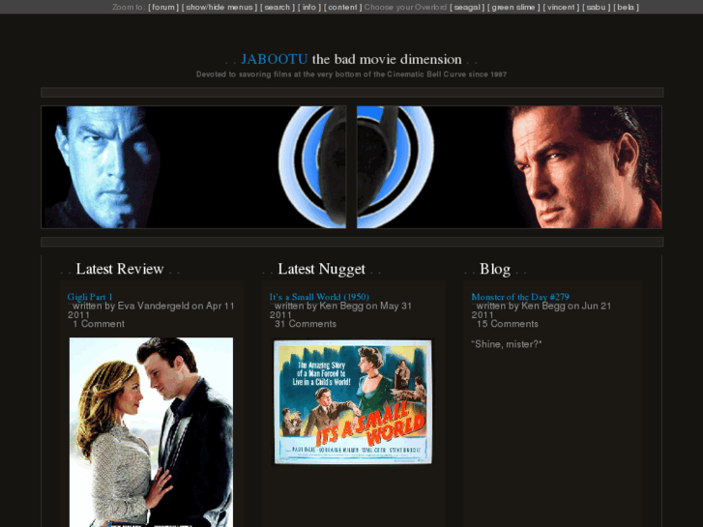The height and width of the screenshot is (527, 703).
Task: Click 'written by Eva Vandergeld' byline
Action: (151, 310)
